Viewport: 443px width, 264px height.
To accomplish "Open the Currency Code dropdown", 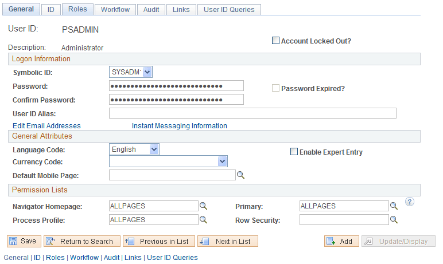I will [223, 162].
